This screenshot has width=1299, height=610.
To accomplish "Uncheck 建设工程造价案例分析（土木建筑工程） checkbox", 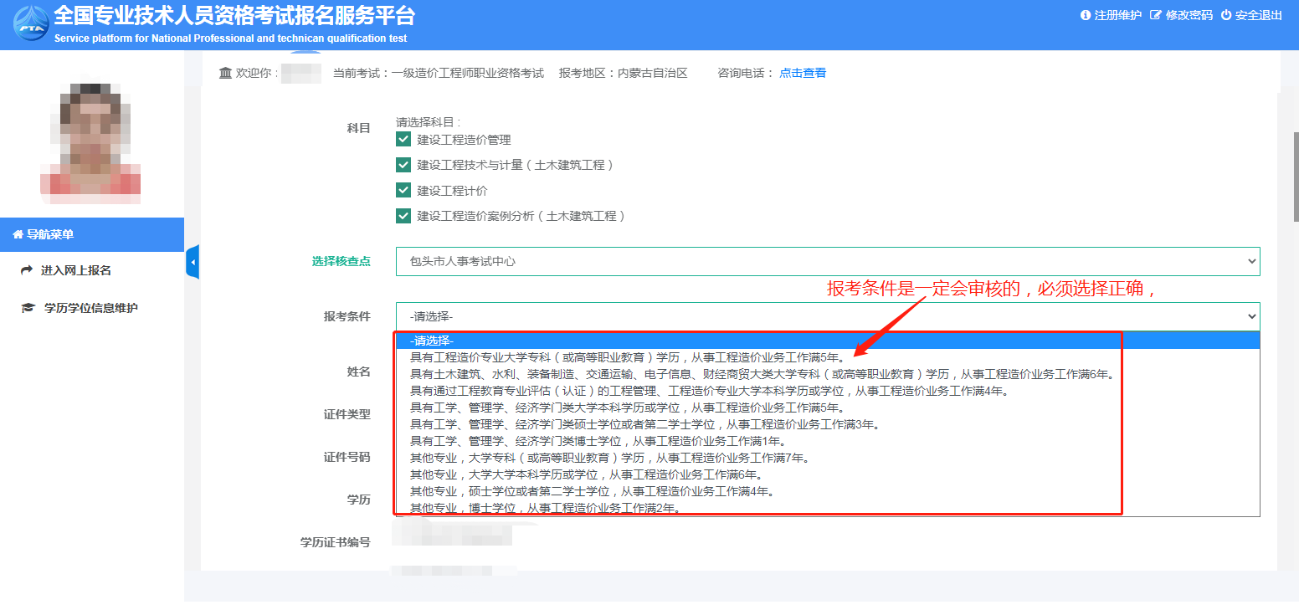I will 403,216.
